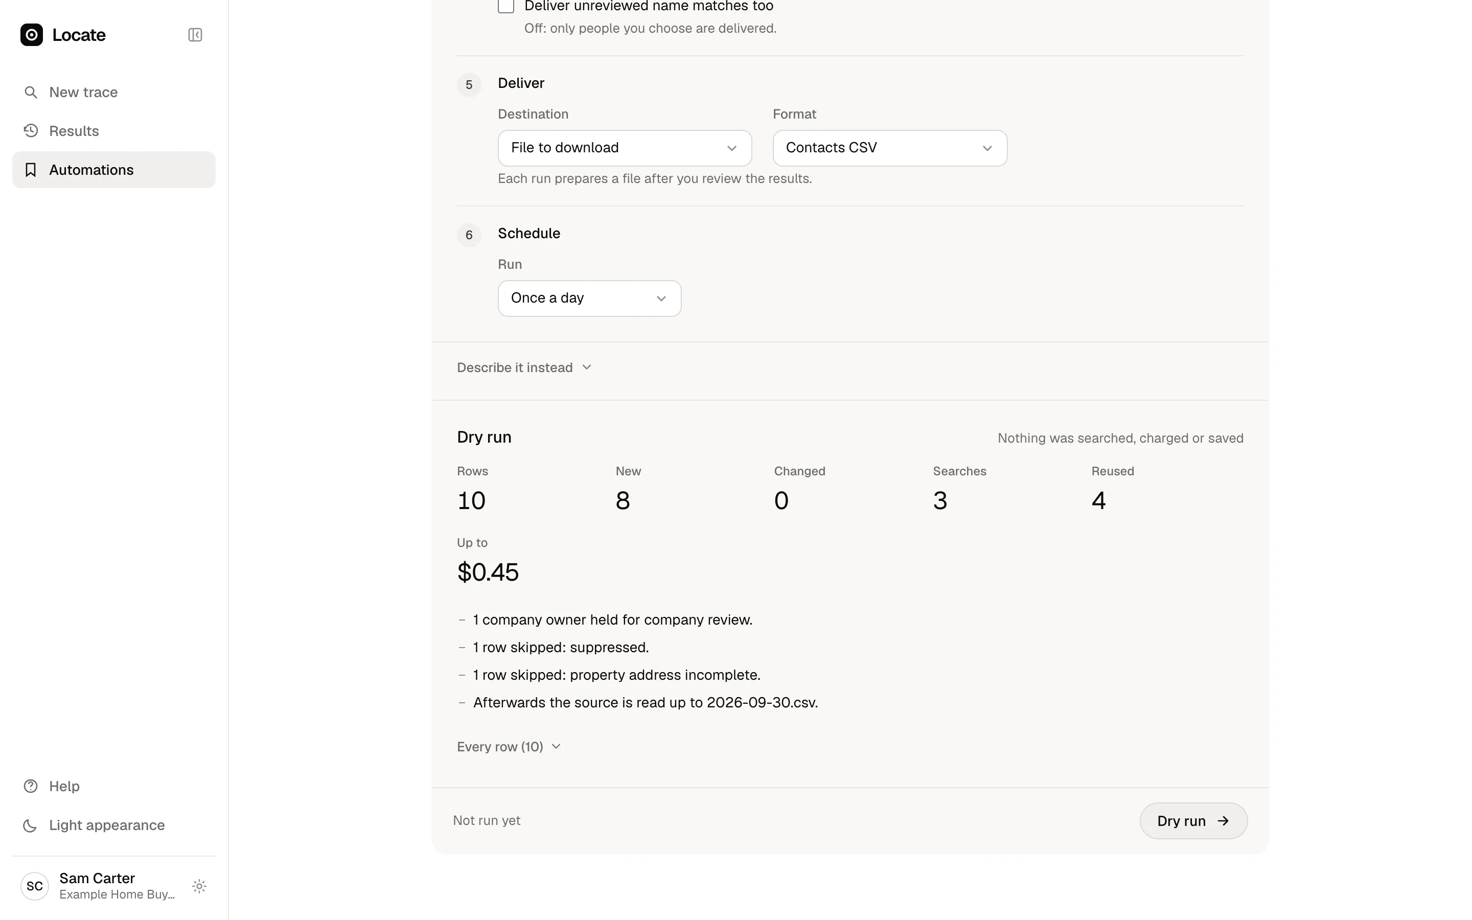Select Automations in sidebar
Image resolution: width=1472 pixels, height=920 pixels.
(x=114, y=170)
